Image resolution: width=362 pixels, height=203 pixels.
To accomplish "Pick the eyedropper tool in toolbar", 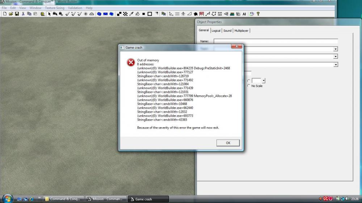I will click(x=132, y=14).
